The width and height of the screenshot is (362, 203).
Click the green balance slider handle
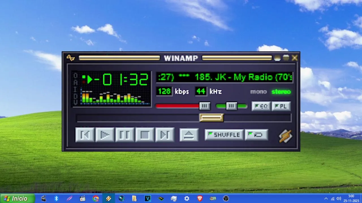(232, 106)
